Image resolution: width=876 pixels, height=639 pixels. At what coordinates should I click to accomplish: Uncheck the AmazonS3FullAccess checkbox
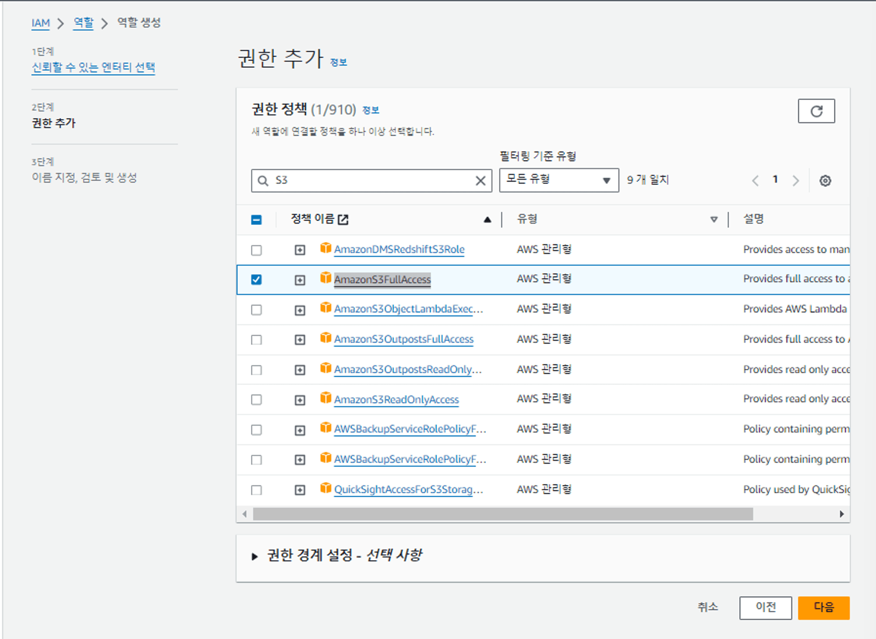256,280
